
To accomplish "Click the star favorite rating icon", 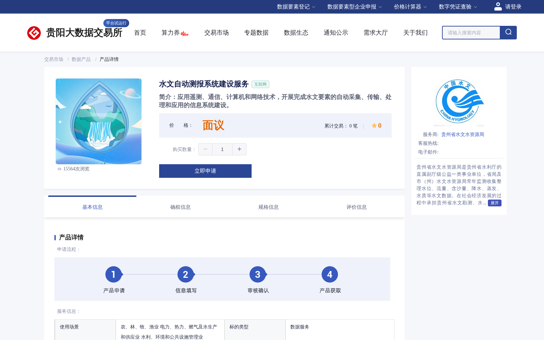I will (x=374, y=125).
